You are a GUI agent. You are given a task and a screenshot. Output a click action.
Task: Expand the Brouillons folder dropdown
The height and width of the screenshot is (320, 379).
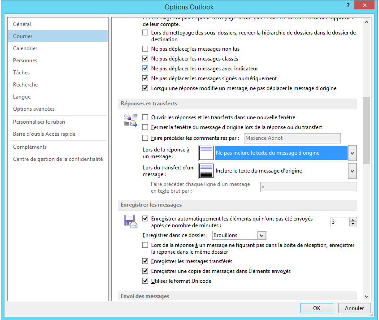261,235
